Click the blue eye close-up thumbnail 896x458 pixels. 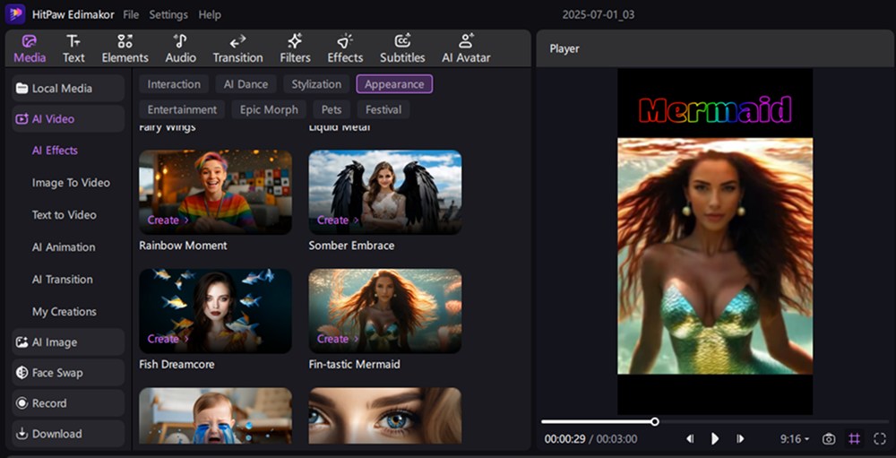pos(385,416)
